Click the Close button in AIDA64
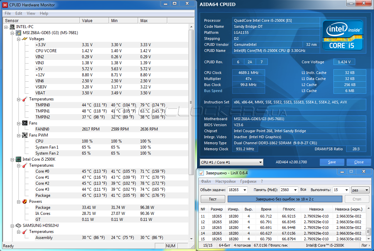The image size is (374, 251). tap(359, 162)
